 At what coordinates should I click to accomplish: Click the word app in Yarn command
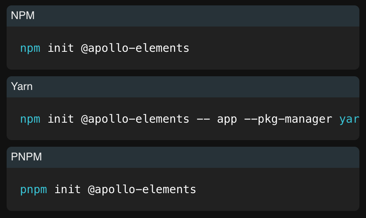[227, 119]
